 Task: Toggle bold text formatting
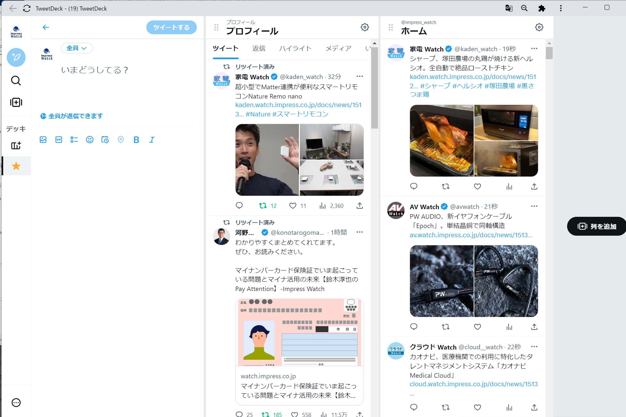136,140
